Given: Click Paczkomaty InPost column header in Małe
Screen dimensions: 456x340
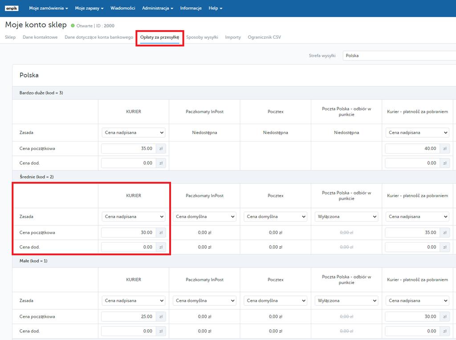Looking at the screenshot, I should (x=204, y=279).
